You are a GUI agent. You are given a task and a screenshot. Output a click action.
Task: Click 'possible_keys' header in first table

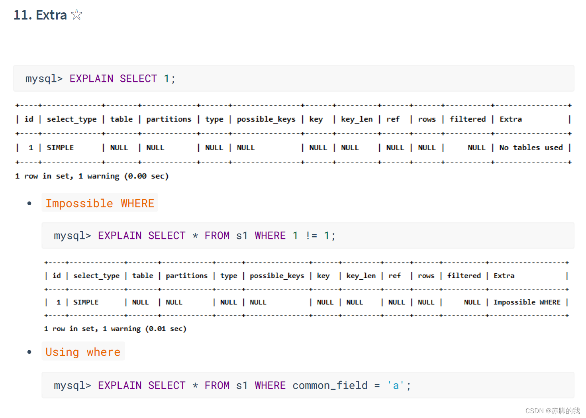(x=266, y=119)
